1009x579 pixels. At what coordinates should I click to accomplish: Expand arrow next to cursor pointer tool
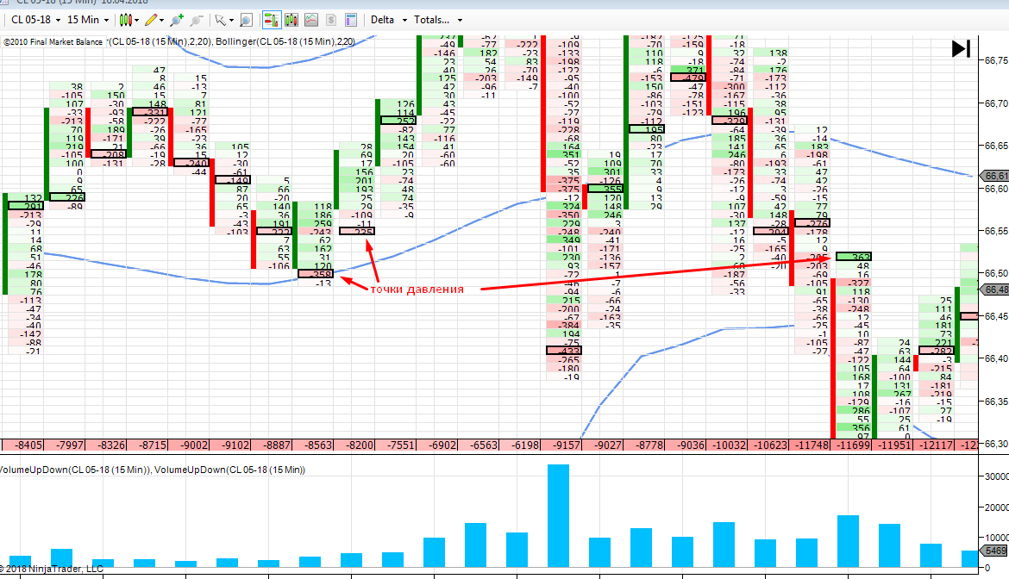[x=231, y=21]
